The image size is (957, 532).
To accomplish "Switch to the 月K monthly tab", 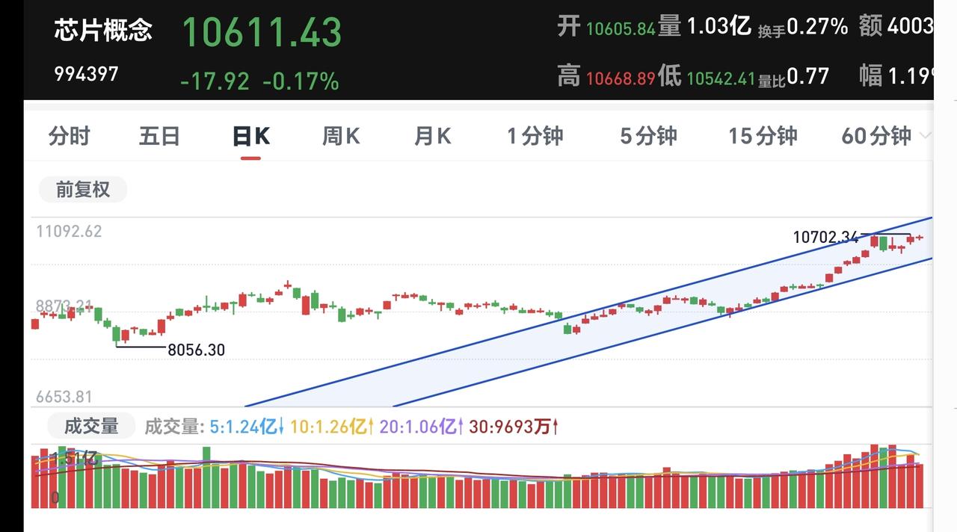I will (433, 136).
